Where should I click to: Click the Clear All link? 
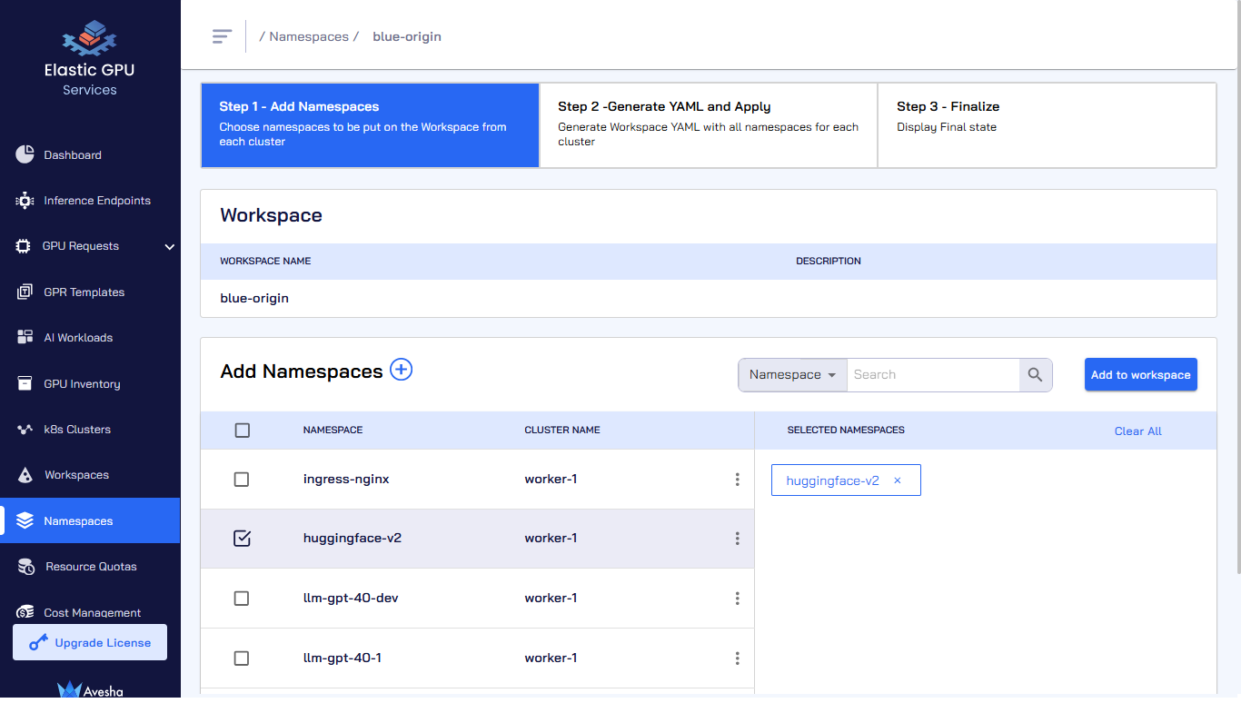pos(1138,431)
